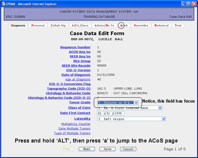Open the Historical tab
198x158 pixels.
pos(161,25)
